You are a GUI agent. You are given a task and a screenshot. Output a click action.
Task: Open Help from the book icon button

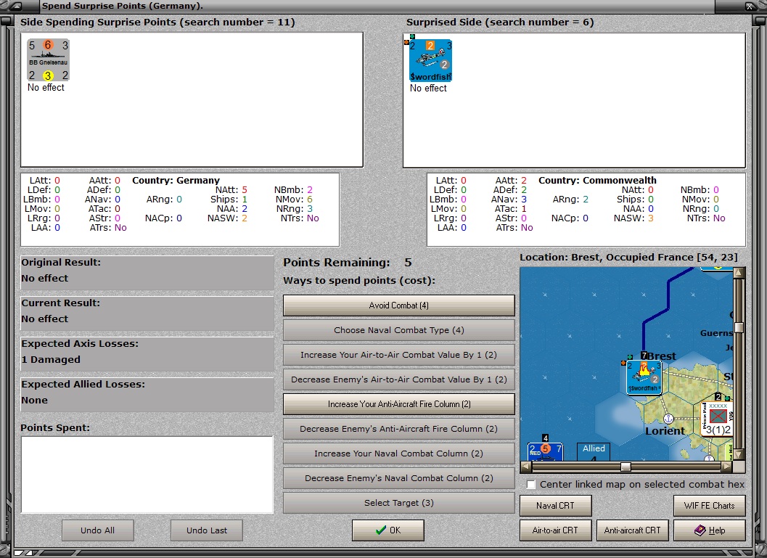pyautogui.click(x=709, y=530)
